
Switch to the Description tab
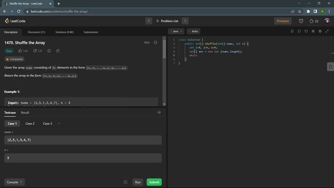tap(11, 32)
